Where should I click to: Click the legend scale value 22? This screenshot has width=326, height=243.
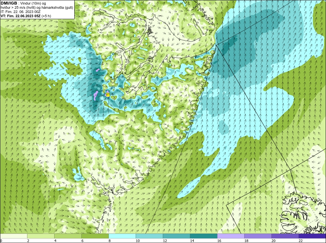pos(301,241)
